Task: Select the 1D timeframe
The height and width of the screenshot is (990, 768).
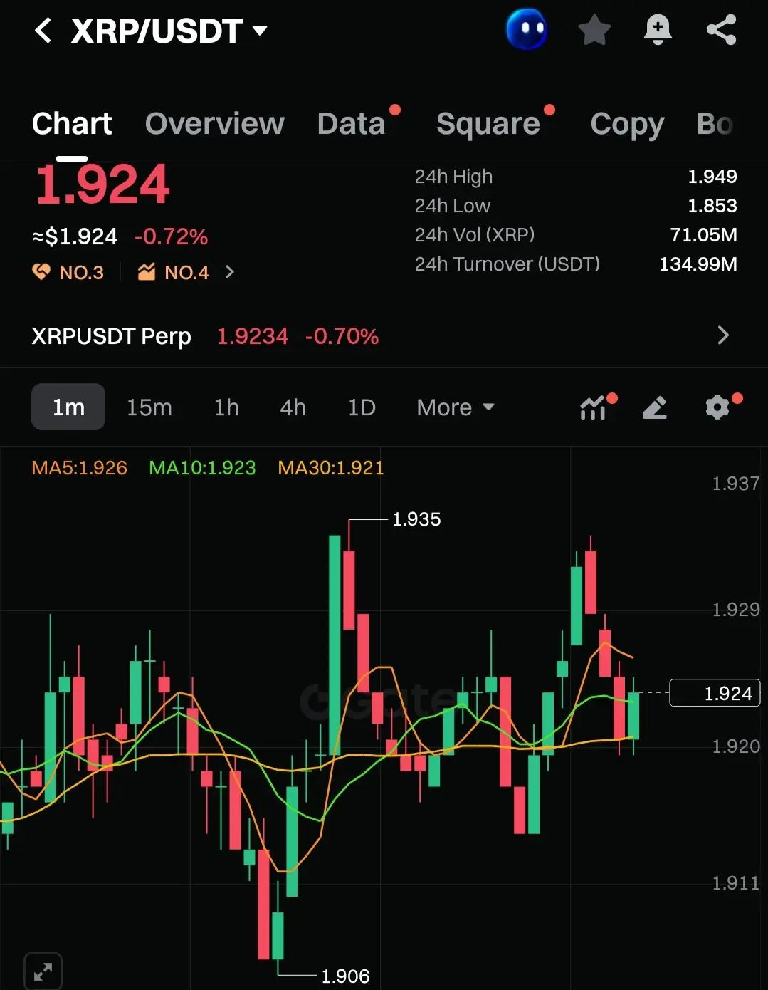Action: point(362,407)
